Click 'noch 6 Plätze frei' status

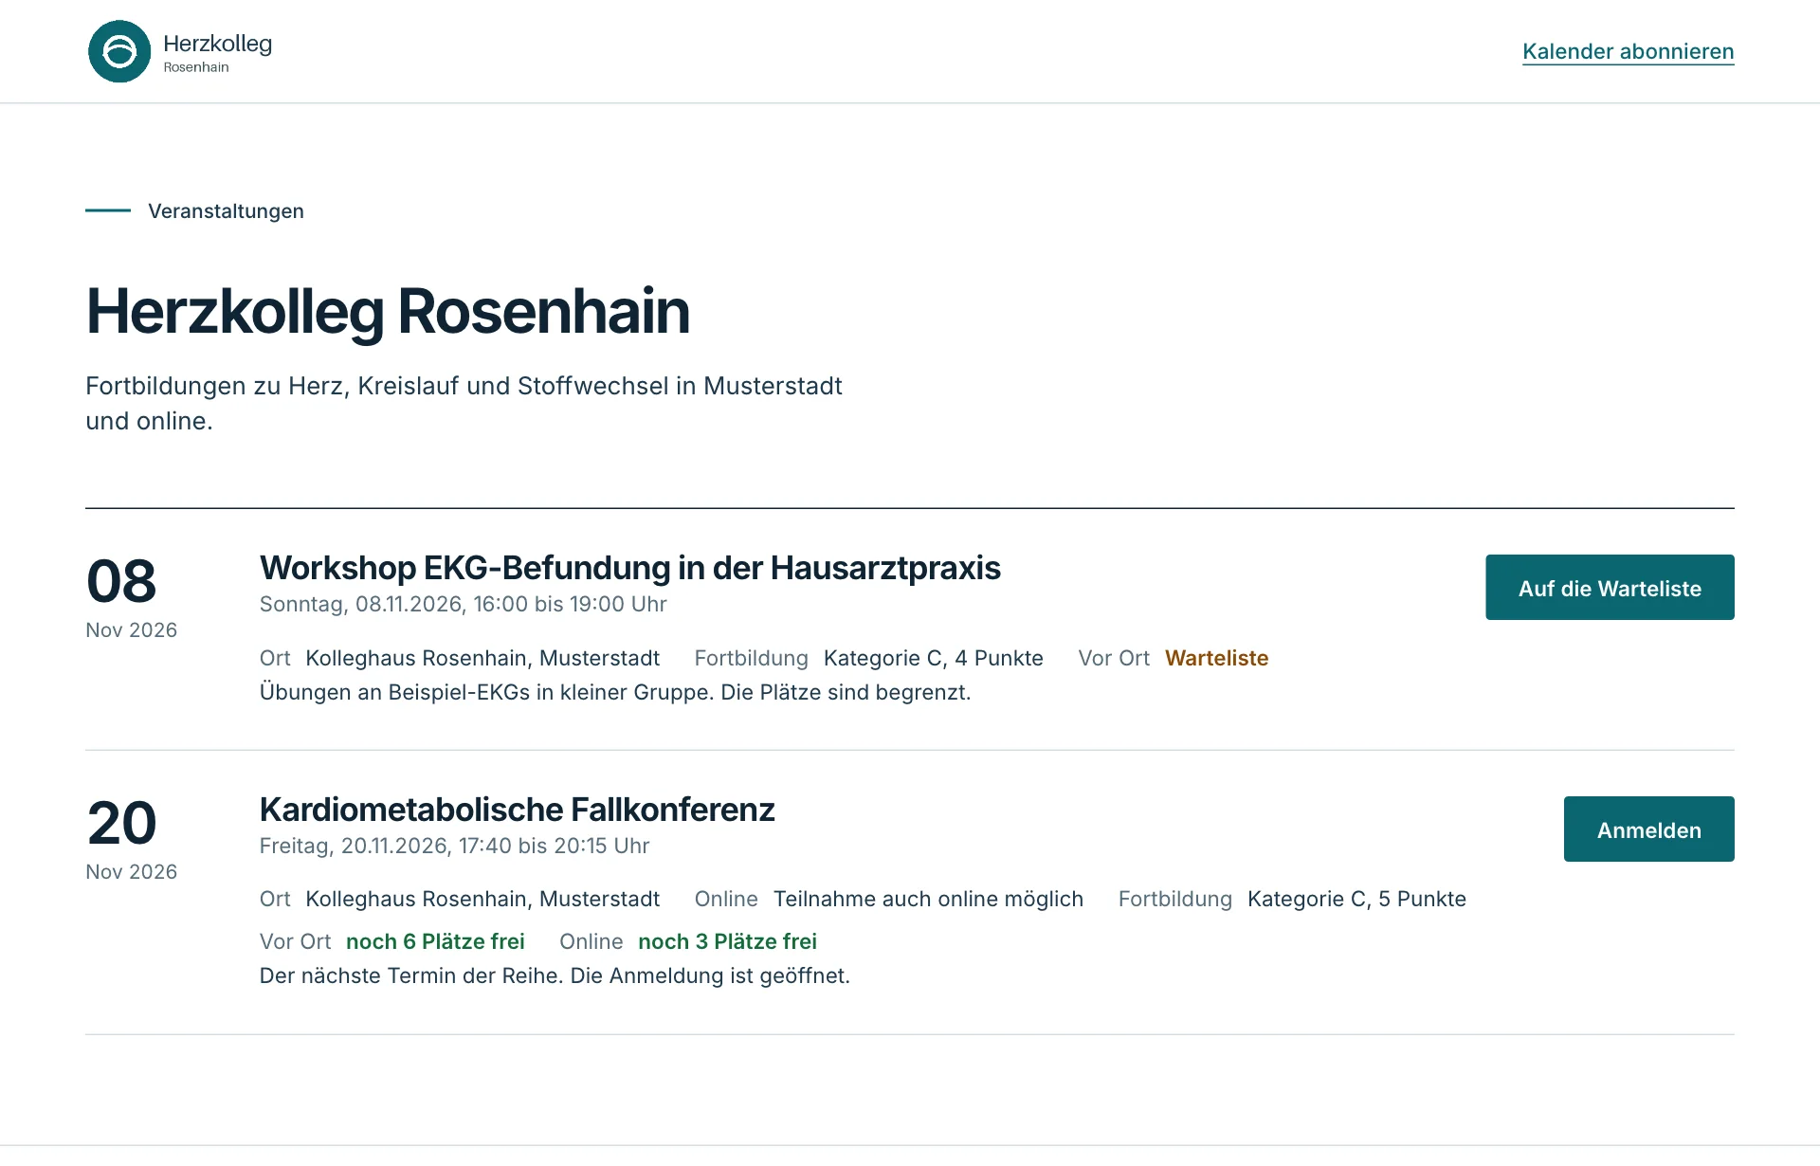pos(435,941)
